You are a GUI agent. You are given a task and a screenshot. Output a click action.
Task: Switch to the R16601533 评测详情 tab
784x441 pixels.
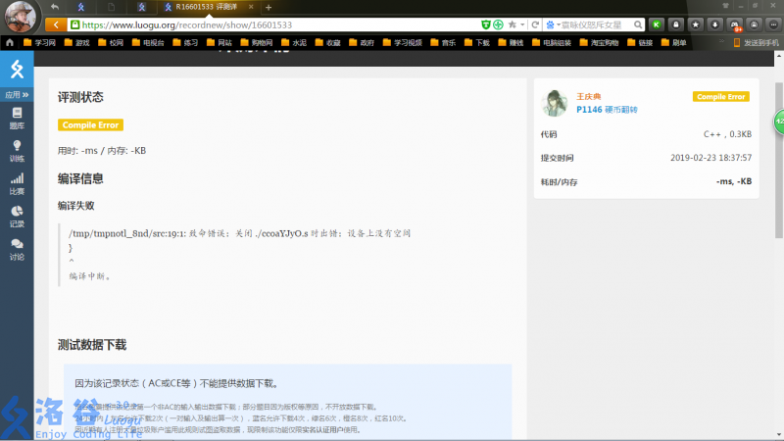208,7
